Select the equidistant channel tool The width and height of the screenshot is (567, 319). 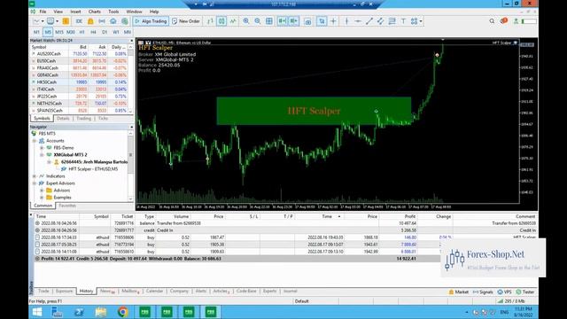pyautogui.click(x=380, y=21)
